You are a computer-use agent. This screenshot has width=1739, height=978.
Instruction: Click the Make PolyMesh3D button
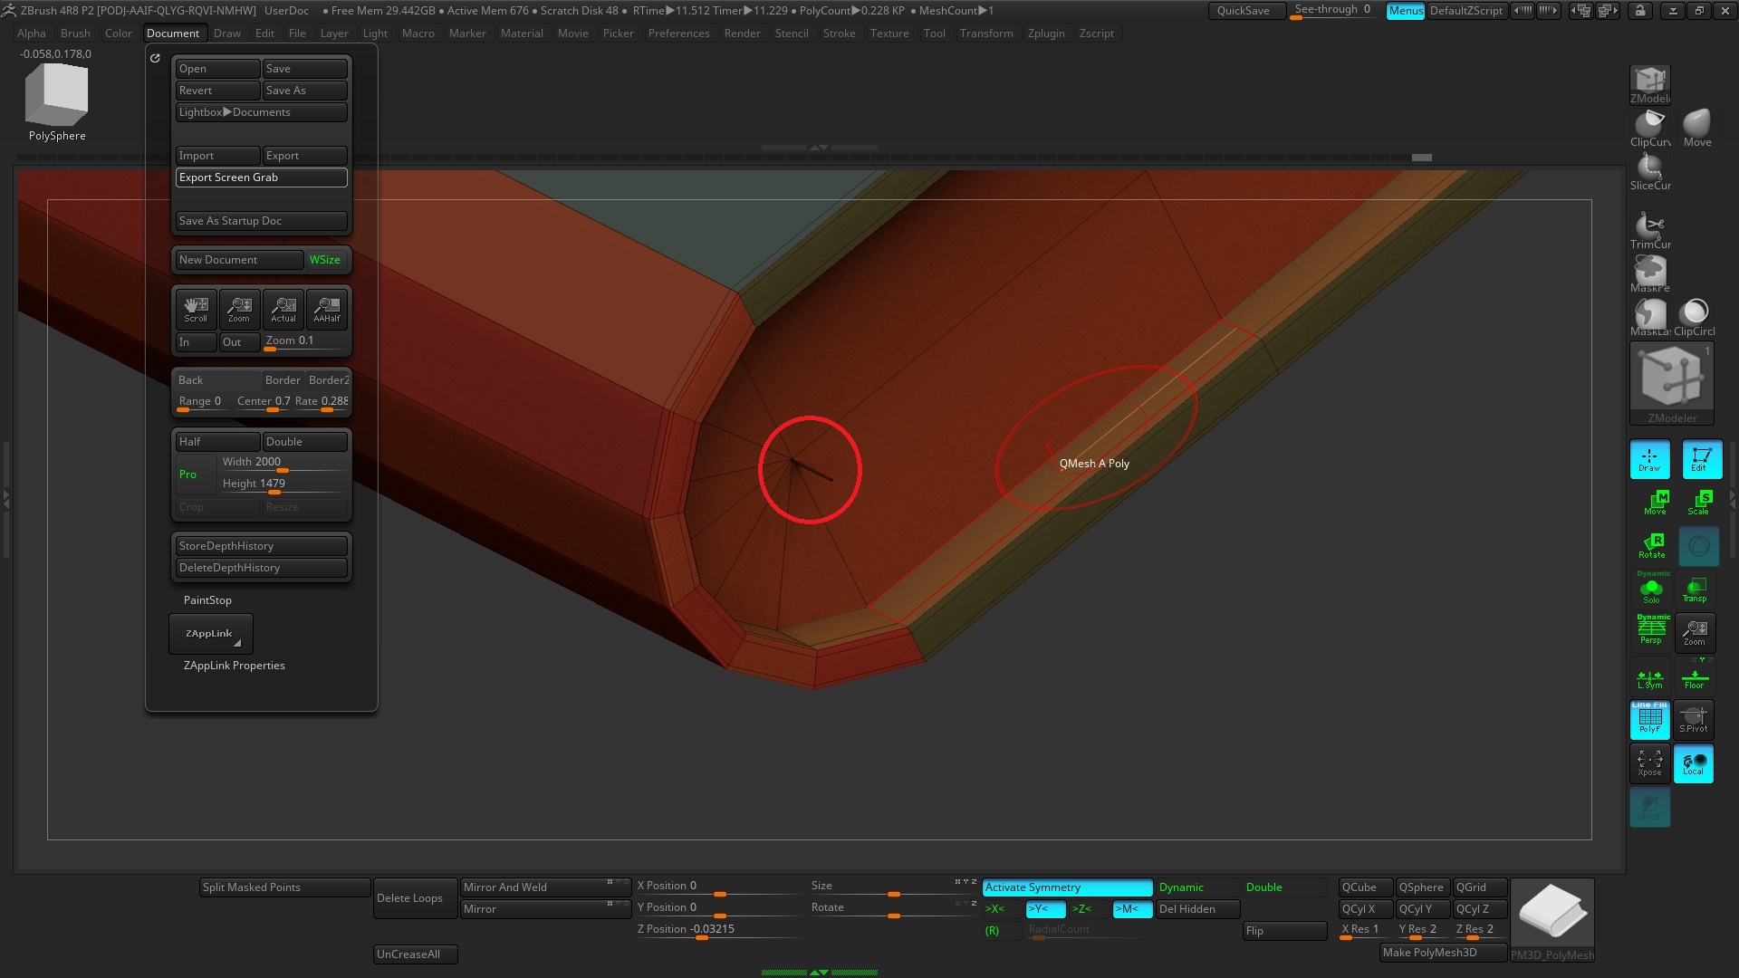pyautogui.click(x=1444, y=953)
